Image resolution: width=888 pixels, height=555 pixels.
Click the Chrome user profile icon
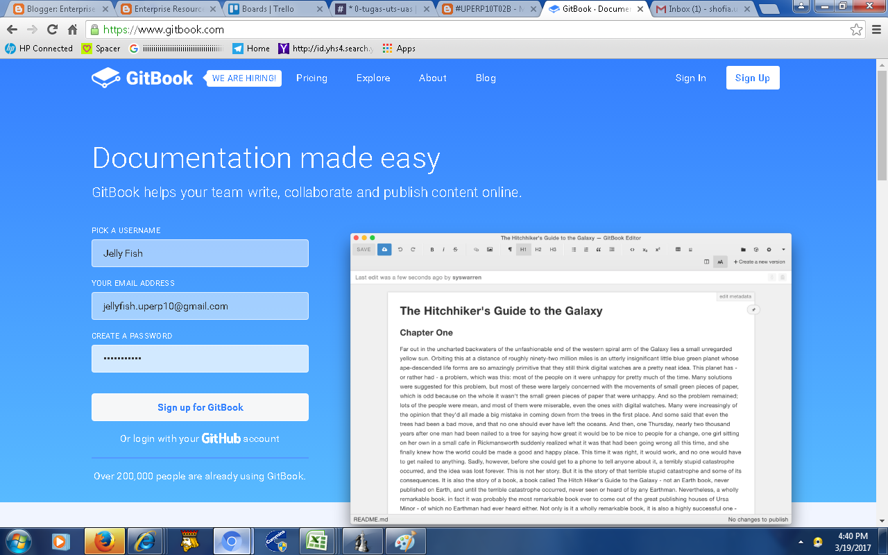pyautogui.click(x=801, y=6)
